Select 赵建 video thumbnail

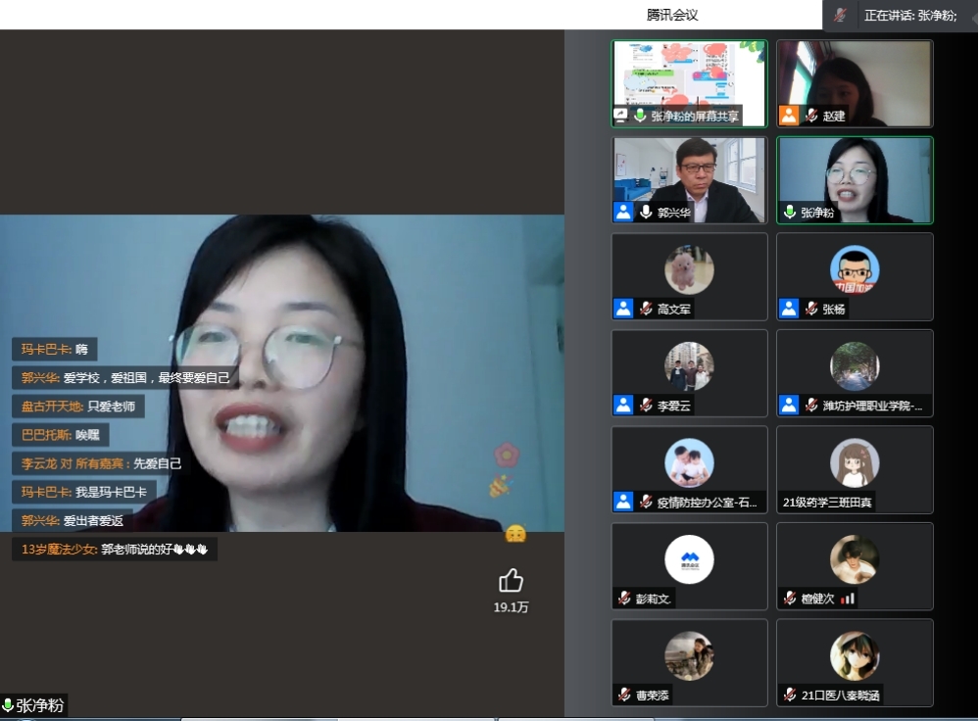tap(855, 83)
